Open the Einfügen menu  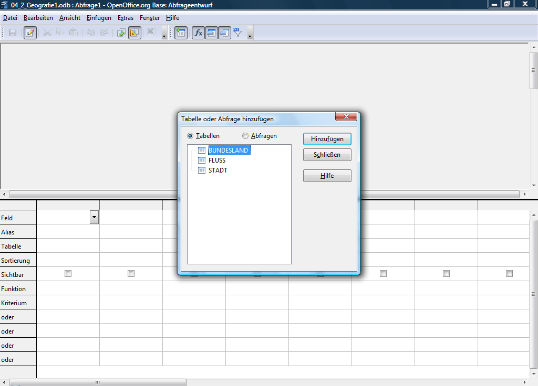click(99, 18)
